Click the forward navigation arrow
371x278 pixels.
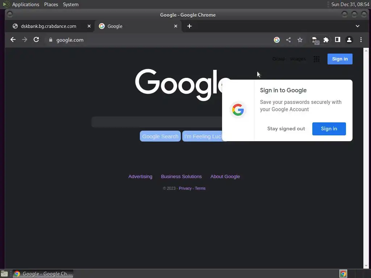25,40
